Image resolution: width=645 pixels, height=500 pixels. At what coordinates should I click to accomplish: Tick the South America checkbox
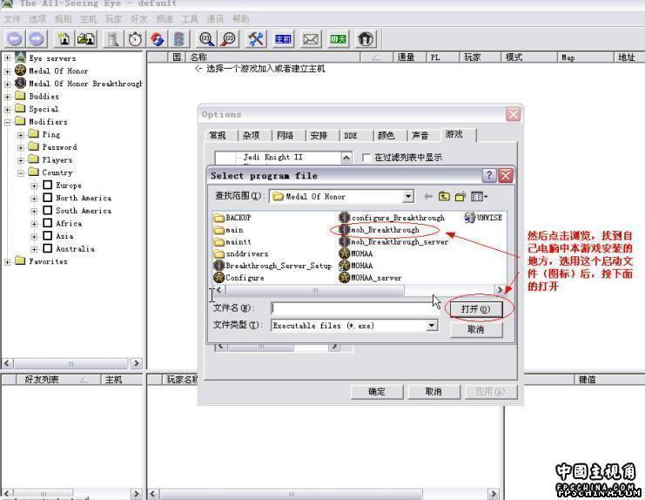(47, 210)
